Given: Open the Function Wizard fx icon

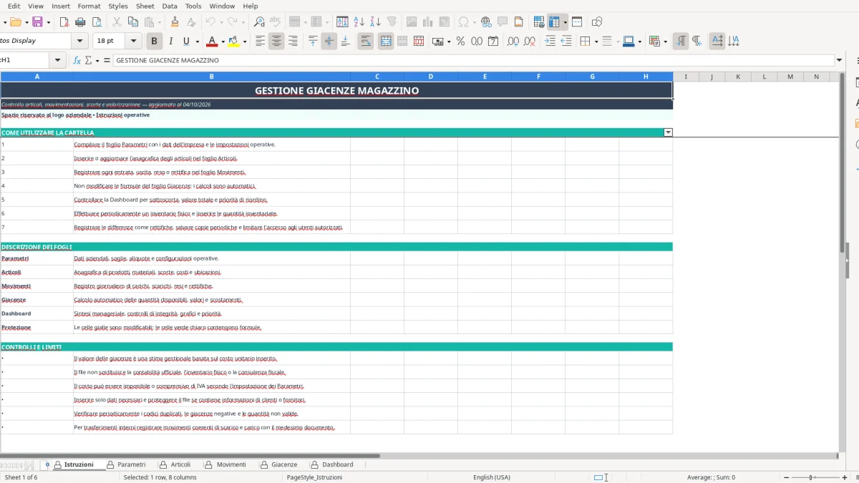Looking at the screenshot, I should pyautogui.click(x=77, y=60).
